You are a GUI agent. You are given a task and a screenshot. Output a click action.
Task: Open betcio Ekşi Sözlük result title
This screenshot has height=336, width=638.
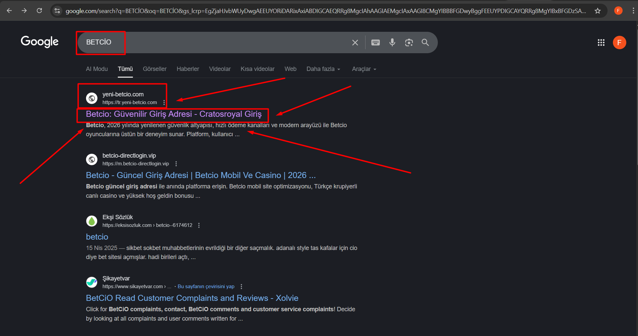point(97,237)
